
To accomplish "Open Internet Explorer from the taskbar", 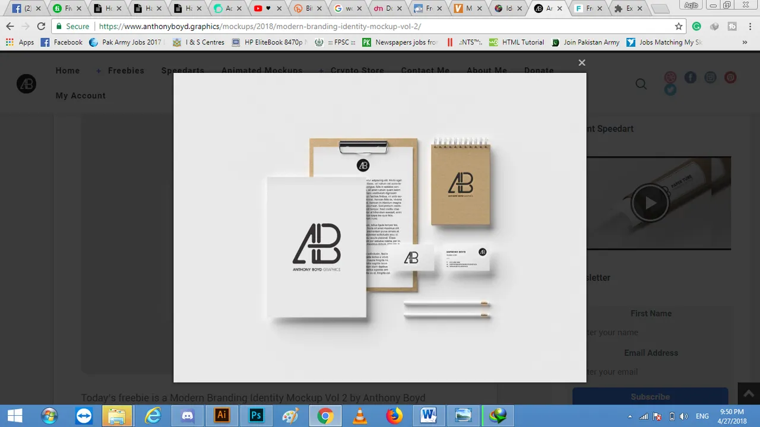I will click(x=153, y=416).
